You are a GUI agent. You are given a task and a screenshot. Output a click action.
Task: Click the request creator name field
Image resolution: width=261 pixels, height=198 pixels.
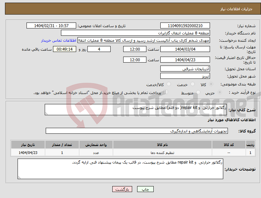pos(144,40)
